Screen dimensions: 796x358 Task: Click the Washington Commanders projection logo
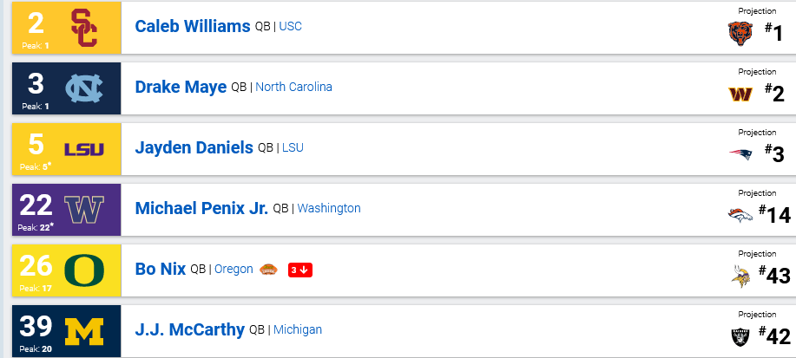(x=740, y=94)
